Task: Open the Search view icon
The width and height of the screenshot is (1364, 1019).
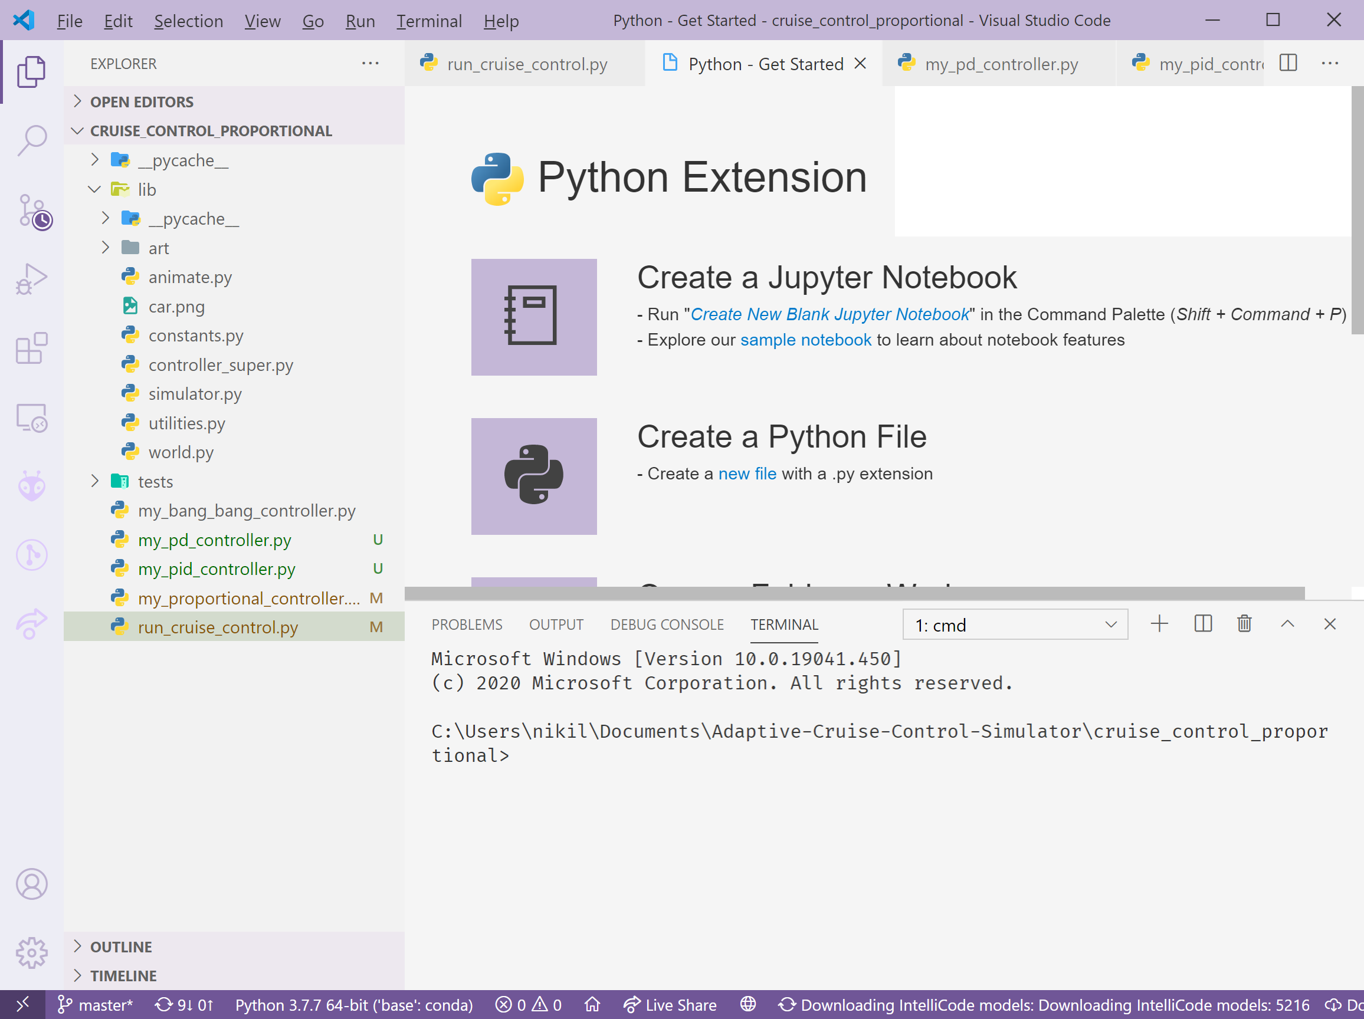Action: point(31,141)
